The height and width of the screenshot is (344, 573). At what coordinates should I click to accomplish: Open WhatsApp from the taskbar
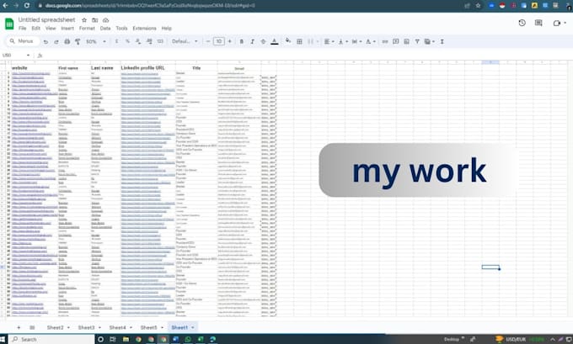(188, 339)
